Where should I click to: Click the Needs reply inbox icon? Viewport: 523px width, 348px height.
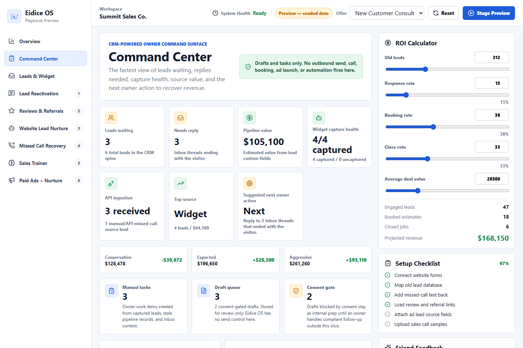tap(181, 118)
